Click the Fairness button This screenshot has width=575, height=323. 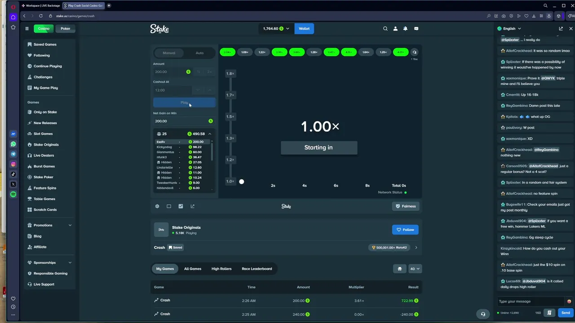click(x=405, y=206)
